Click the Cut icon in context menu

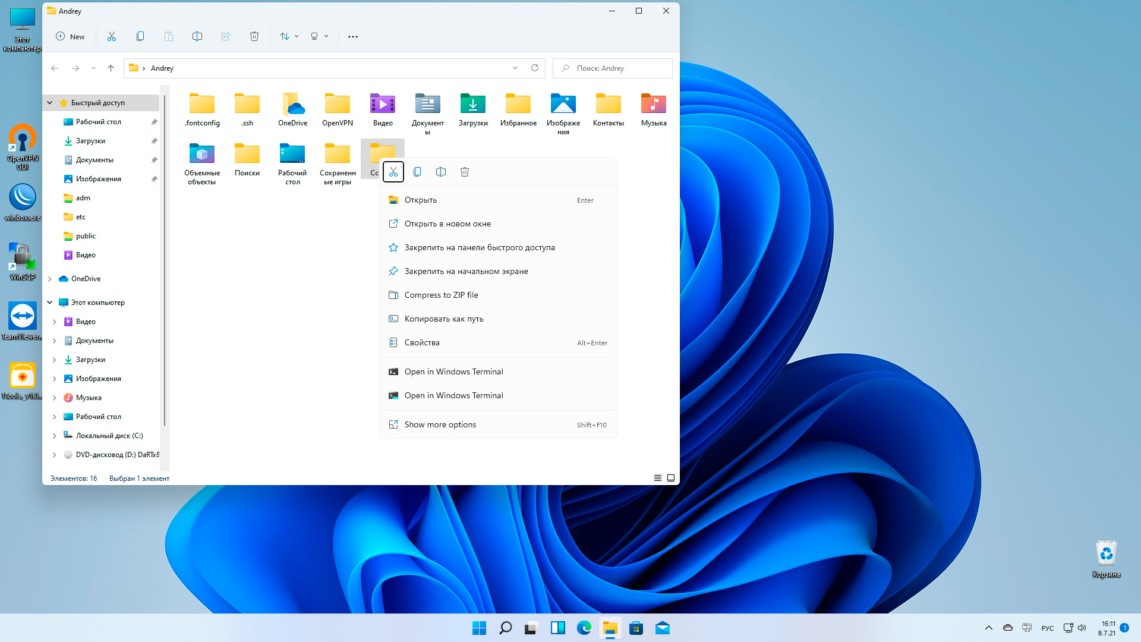click(393, 172)
